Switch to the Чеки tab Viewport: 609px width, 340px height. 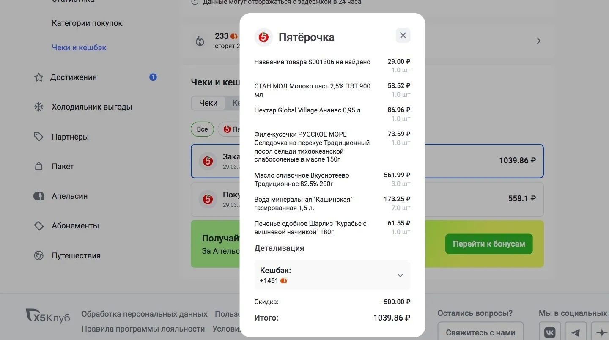click(208, 103)
